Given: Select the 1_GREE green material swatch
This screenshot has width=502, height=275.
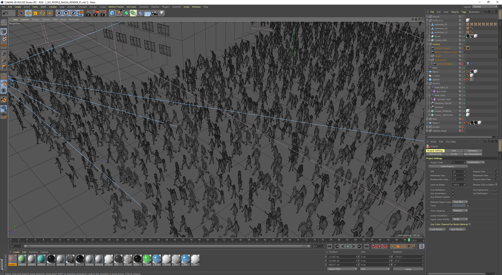Looking at the screenshot, I should pyautogui.click(x=147, y=259).
